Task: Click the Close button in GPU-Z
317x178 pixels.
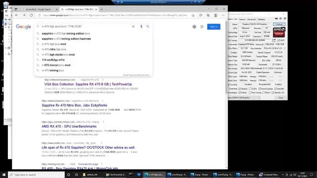Action: point(281,98)
